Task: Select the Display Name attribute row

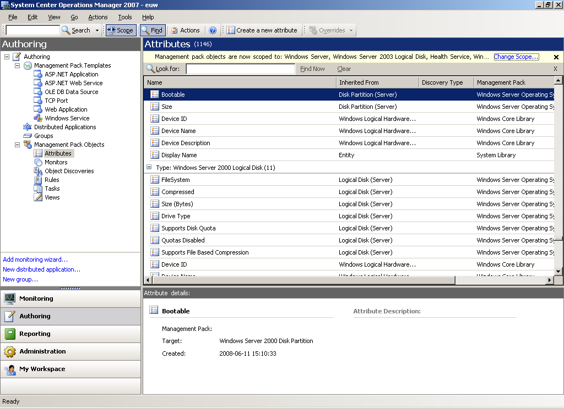Action: coord(349,155)
